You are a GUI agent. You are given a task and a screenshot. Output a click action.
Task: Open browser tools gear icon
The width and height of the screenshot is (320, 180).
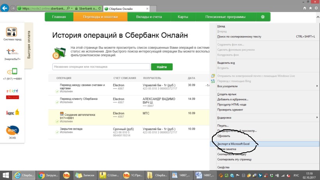pos(316,8)
